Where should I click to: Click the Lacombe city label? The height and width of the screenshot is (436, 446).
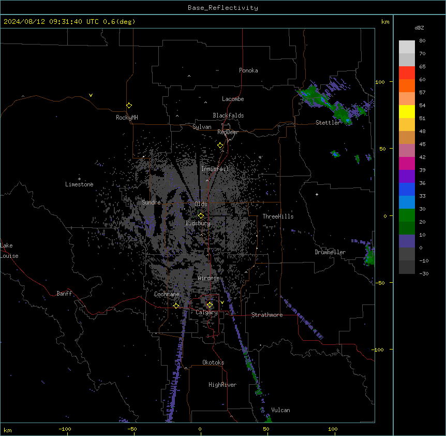pos(233,99)
